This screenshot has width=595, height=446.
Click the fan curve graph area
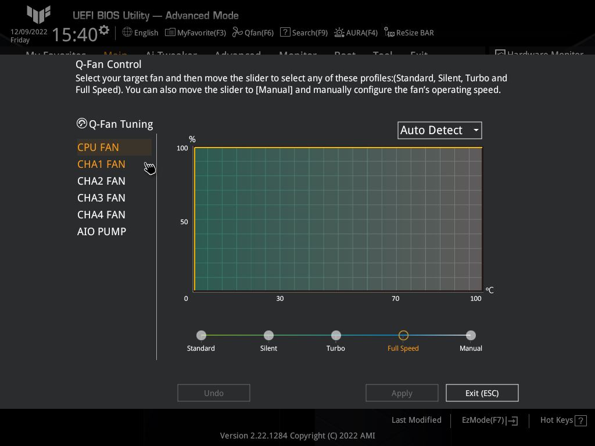pyautogui.click(x=338, y=219)
